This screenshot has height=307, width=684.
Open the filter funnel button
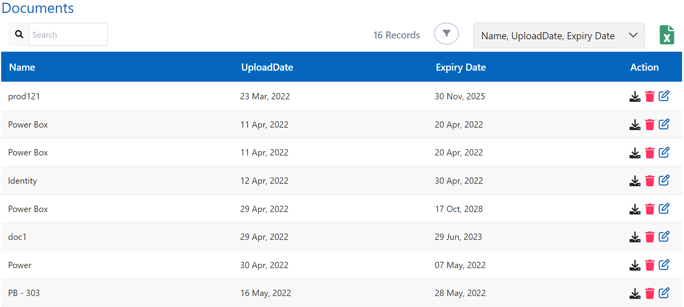point(446,34)
